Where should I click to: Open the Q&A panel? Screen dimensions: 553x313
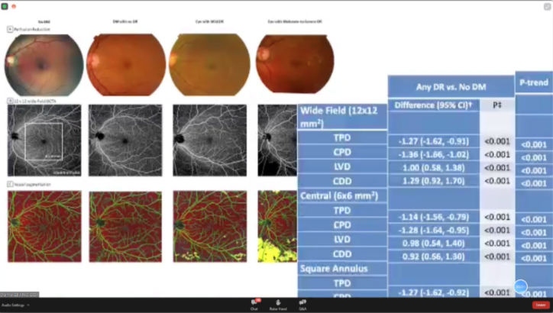302,303
